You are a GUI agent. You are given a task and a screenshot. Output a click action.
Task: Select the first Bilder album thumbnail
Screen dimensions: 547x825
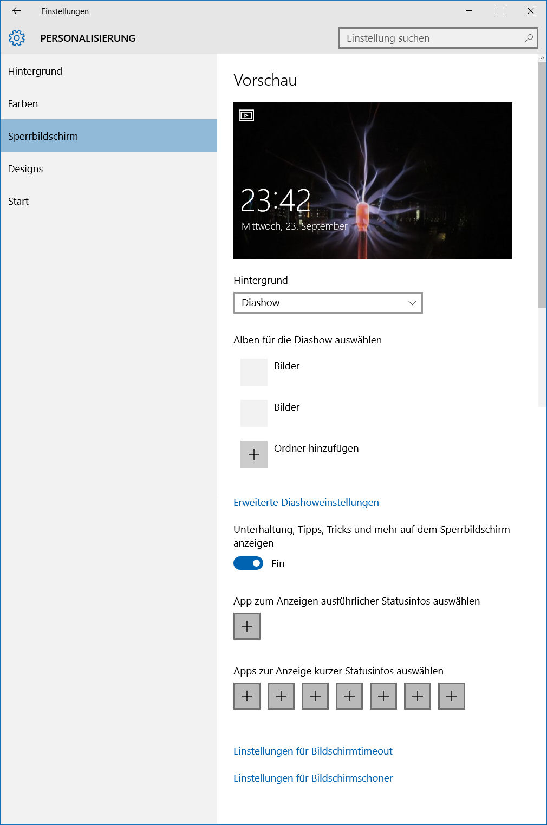click(x=254, y=372)
